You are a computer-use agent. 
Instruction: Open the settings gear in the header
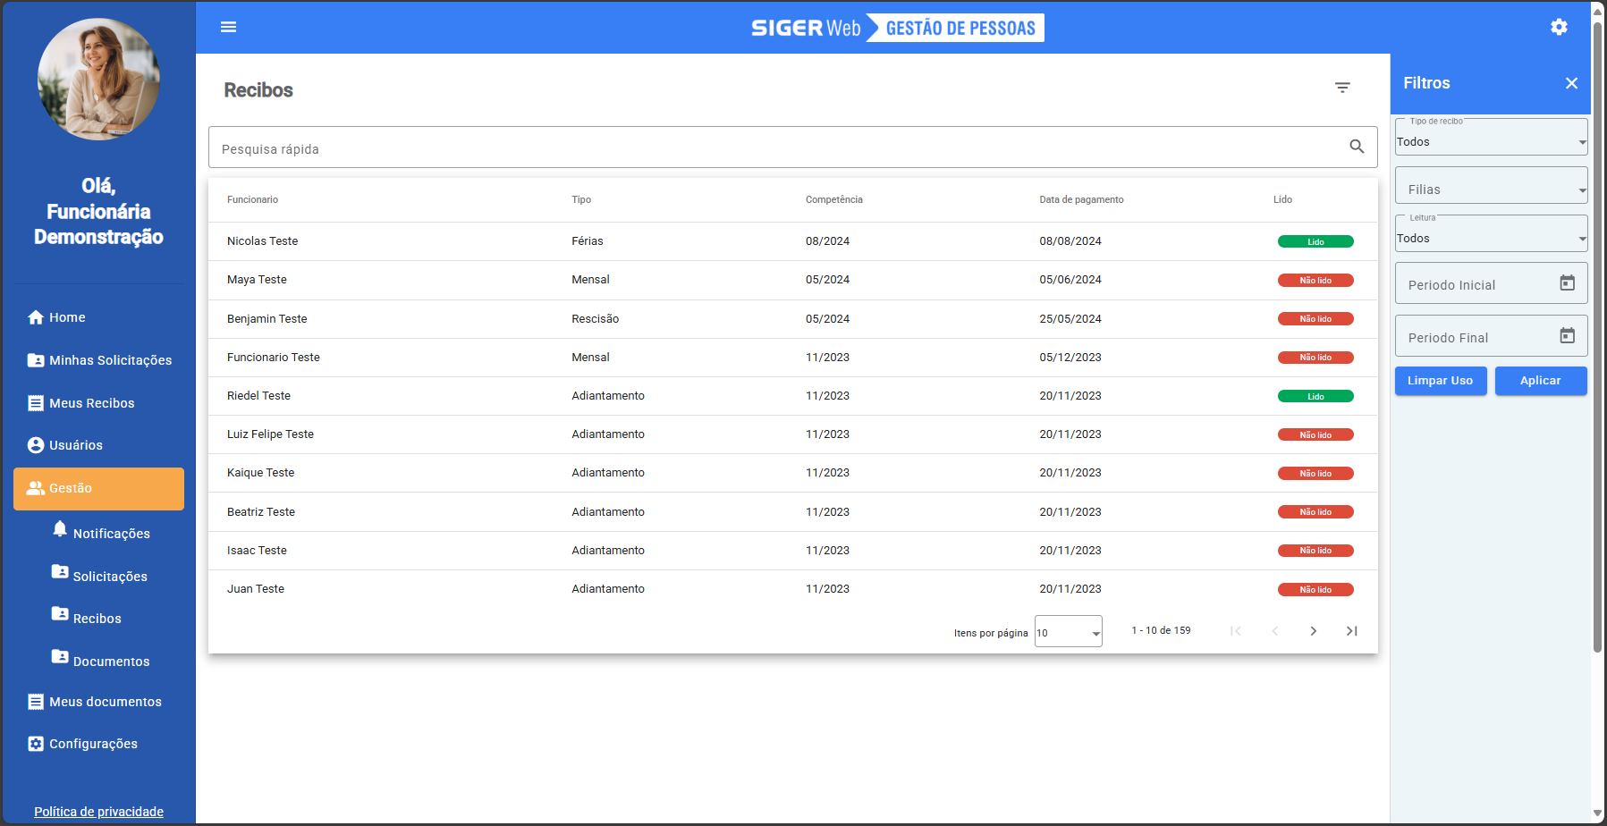(x=1559, y=27)
